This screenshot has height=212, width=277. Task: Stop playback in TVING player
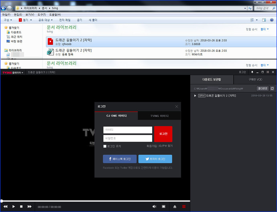pyautogui.click(x=21, y=206)
